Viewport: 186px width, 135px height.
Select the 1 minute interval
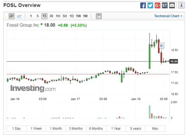point(31,16)
